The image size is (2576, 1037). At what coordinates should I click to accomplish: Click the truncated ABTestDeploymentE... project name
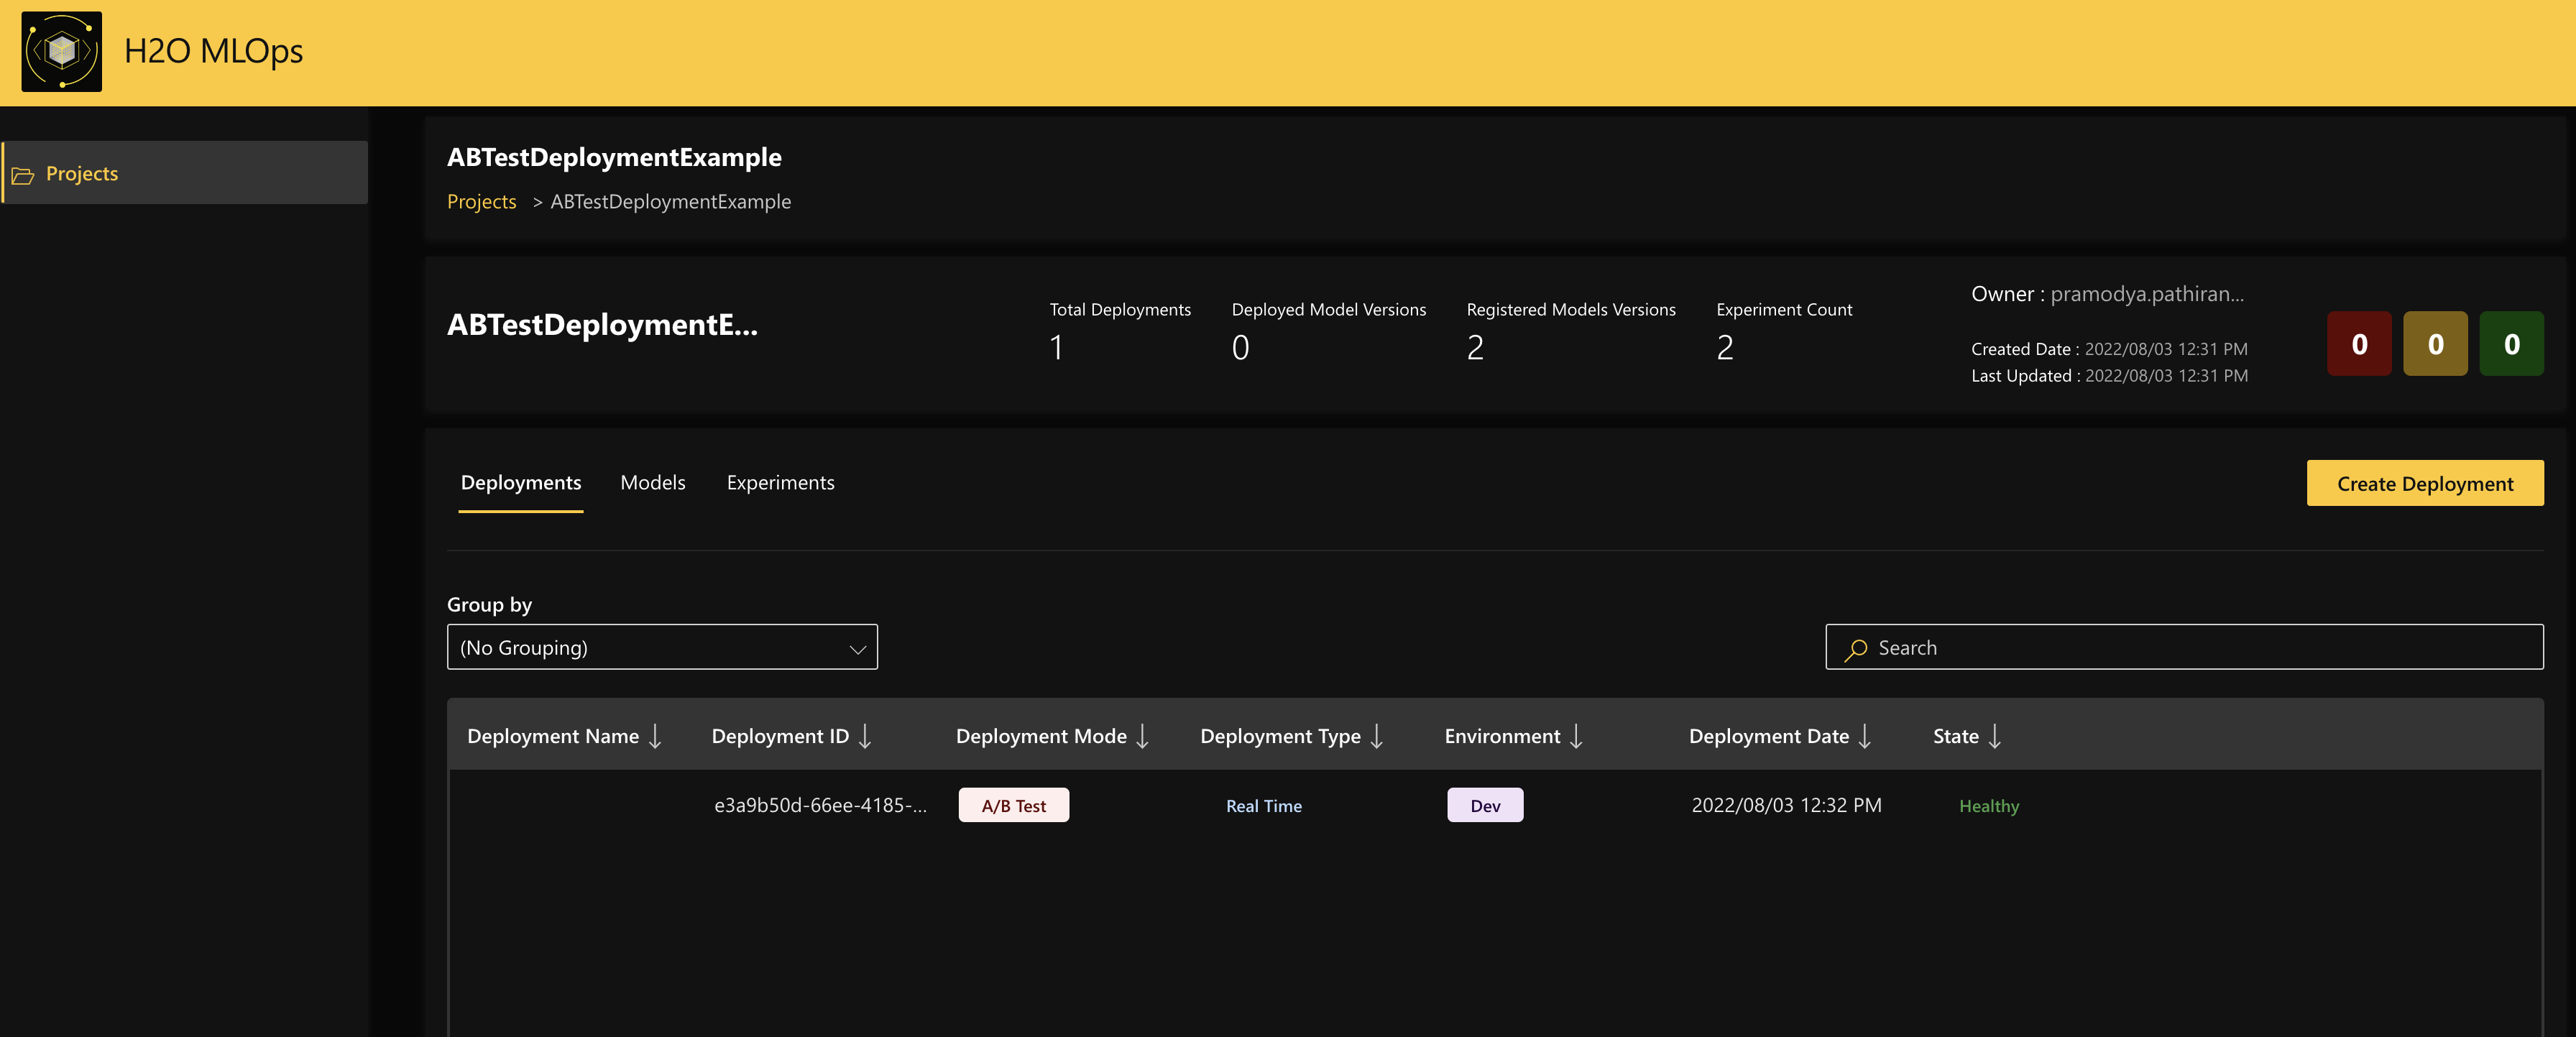click(x=602, y=324)
